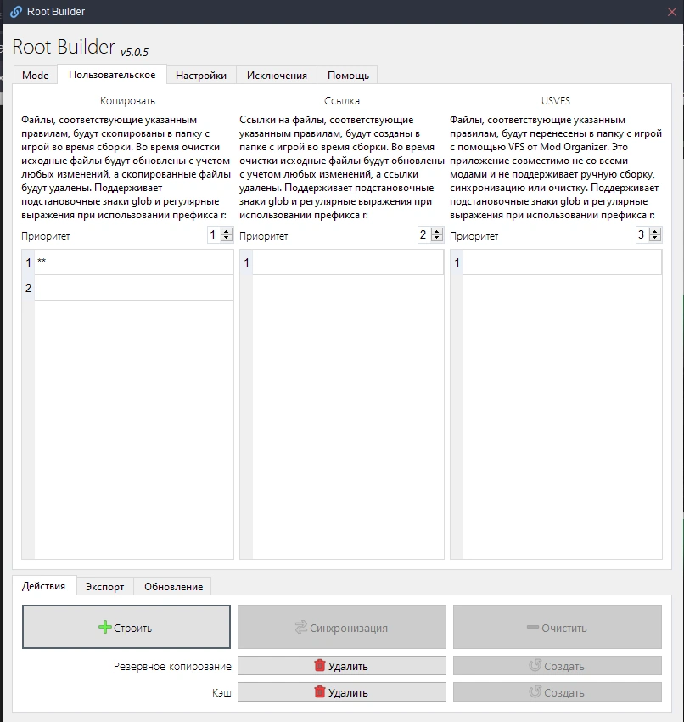The width and height of the screenshot is (684, 722).
Task: Click the Root Builder link icon in title bar
Action: click(x=16, y=12)
